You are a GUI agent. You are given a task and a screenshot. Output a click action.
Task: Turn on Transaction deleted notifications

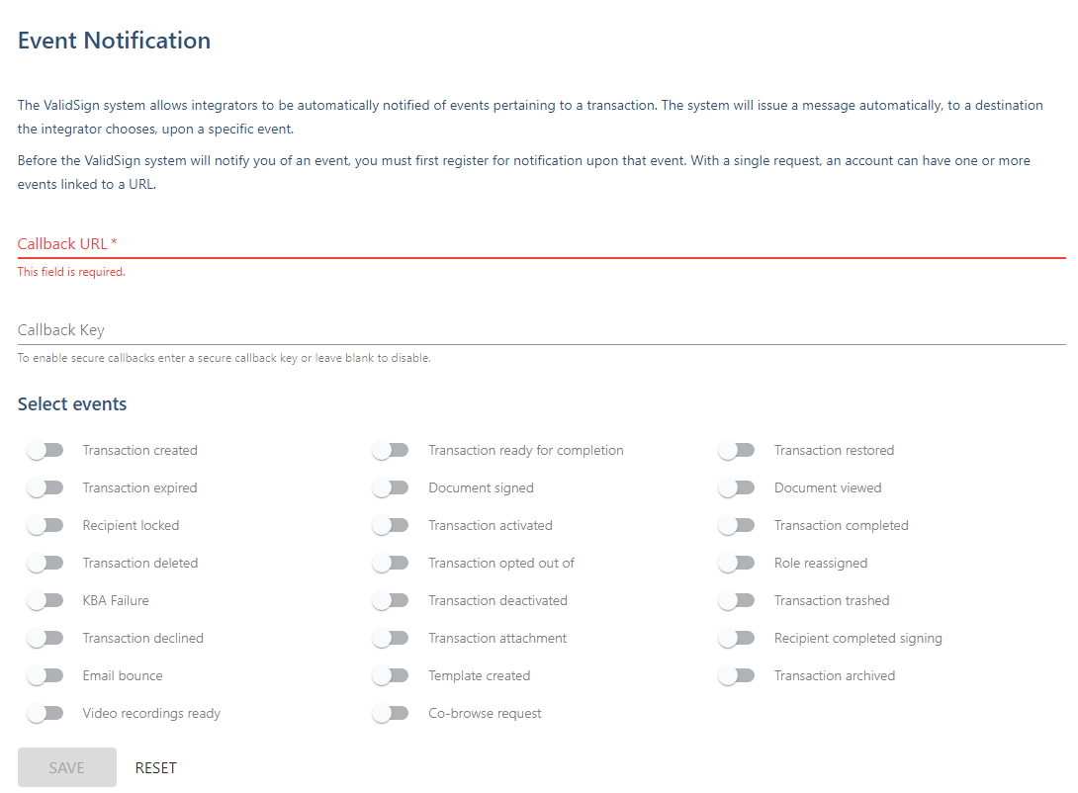pyautogui.click(x=45, y=563)
